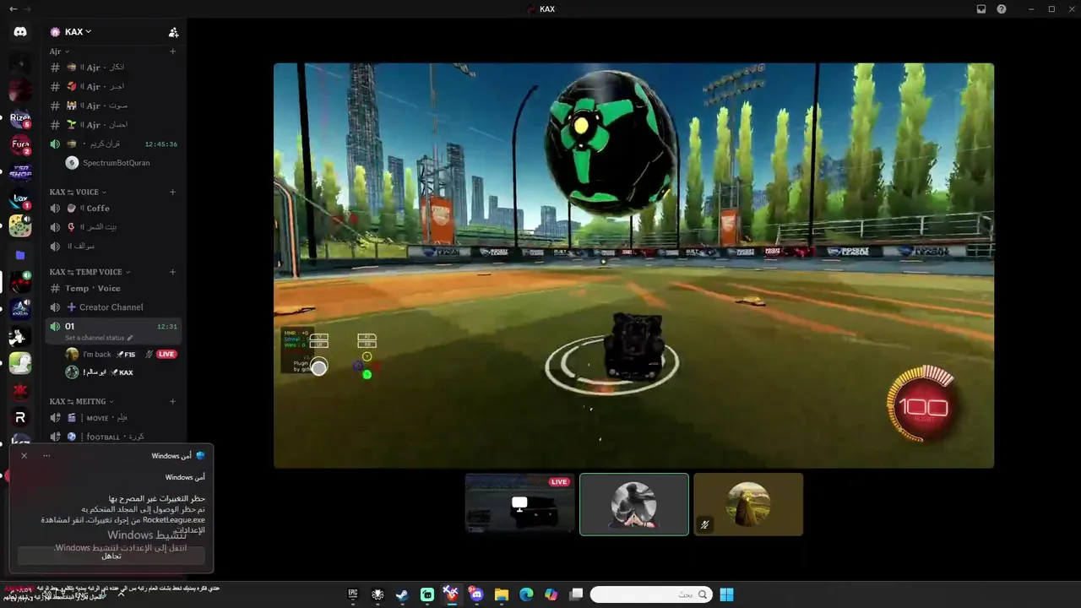1081x608 pixels.
Task: Collapse the KAX MEITNG category
Action: point(81,401)
